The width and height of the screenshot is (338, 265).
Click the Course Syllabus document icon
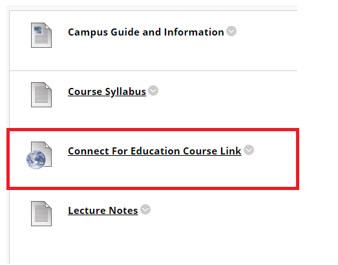41,94
